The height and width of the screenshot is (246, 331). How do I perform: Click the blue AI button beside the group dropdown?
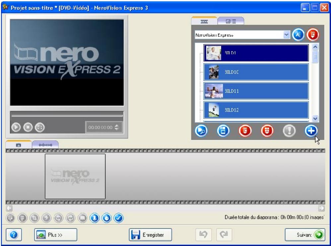pos(298,34)
